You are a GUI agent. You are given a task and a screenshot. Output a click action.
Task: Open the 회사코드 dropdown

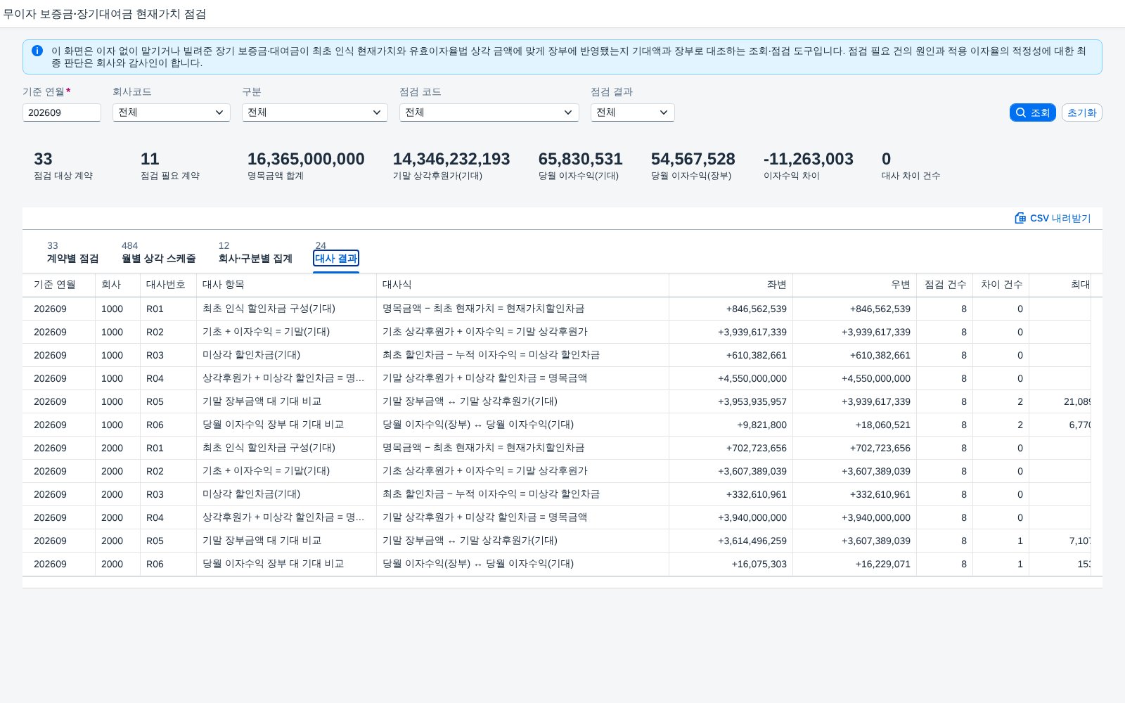pos(172,112)
